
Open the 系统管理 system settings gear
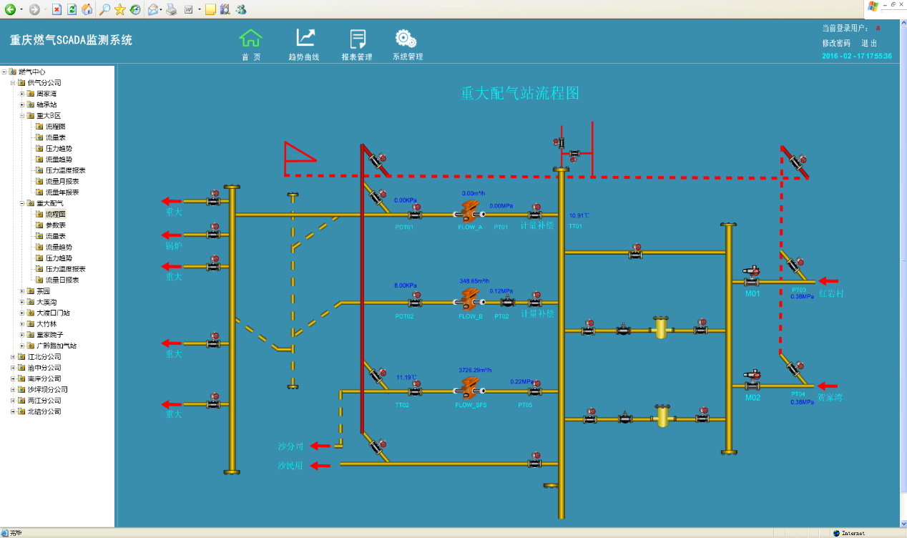(x=406, y=38)
